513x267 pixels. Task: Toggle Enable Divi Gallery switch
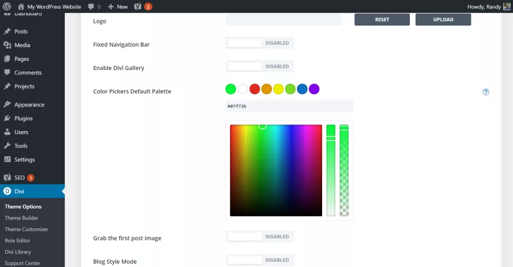point(260,66)
